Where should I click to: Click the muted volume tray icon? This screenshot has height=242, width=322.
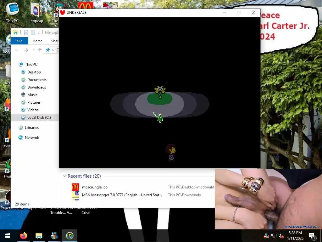click(281, 236)
